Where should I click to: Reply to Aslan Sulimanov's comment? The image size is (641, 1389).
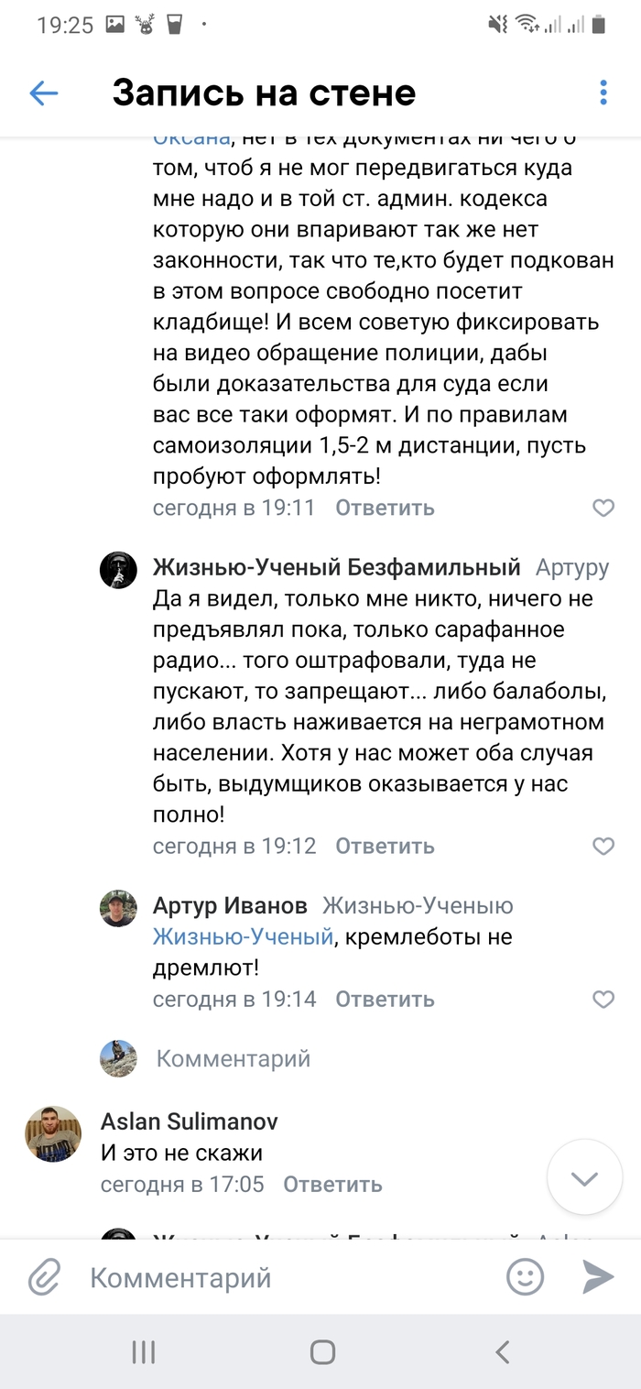pyautogui.click(x=332, y=1185)
